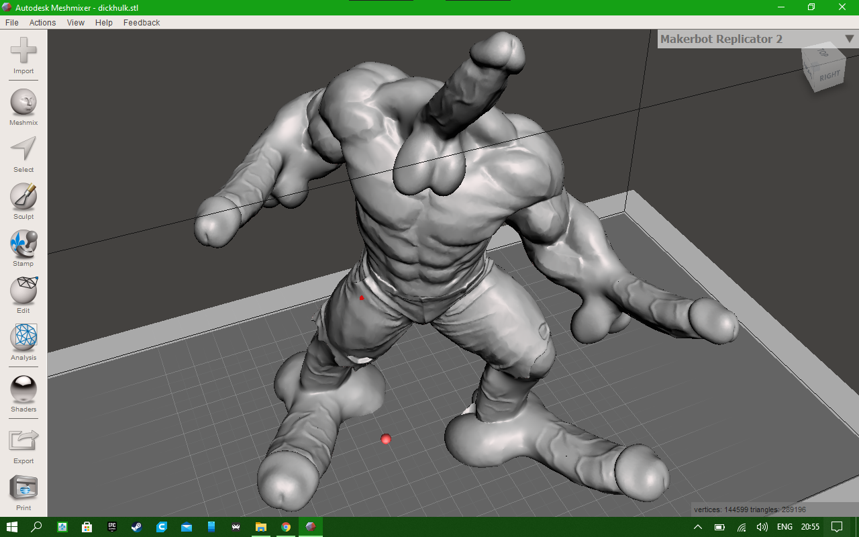Show hidden system tray icons
The width and height of the screenshot is (859, 537).
[698, 527]
